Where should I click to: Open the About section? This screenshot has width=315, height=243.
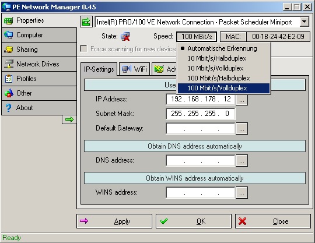click(39, 108)
